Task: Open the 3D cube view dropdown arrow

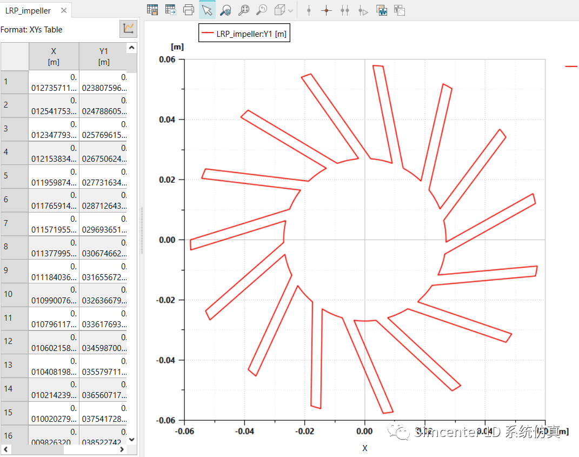Action: tap(291, 10)
